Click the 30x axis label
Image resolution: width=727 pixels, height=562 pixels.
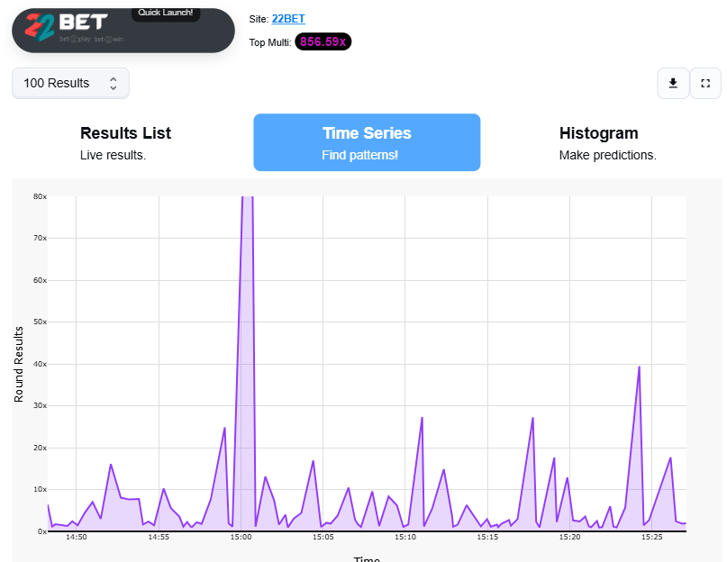[40, 405]
